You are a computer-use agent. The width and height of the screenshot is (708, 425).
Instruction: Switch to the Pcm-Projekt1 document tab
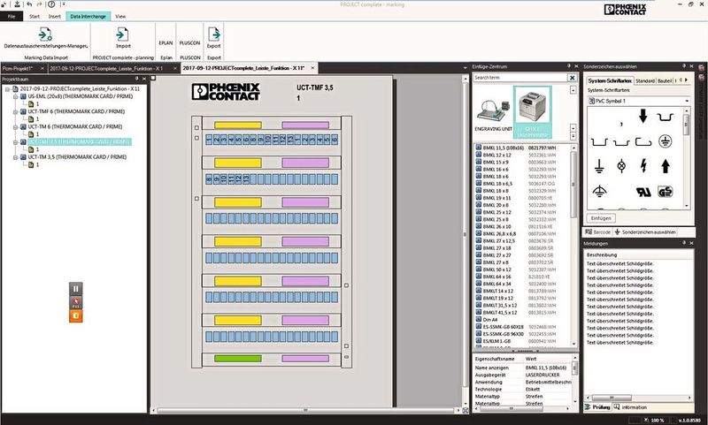[18, 69]
